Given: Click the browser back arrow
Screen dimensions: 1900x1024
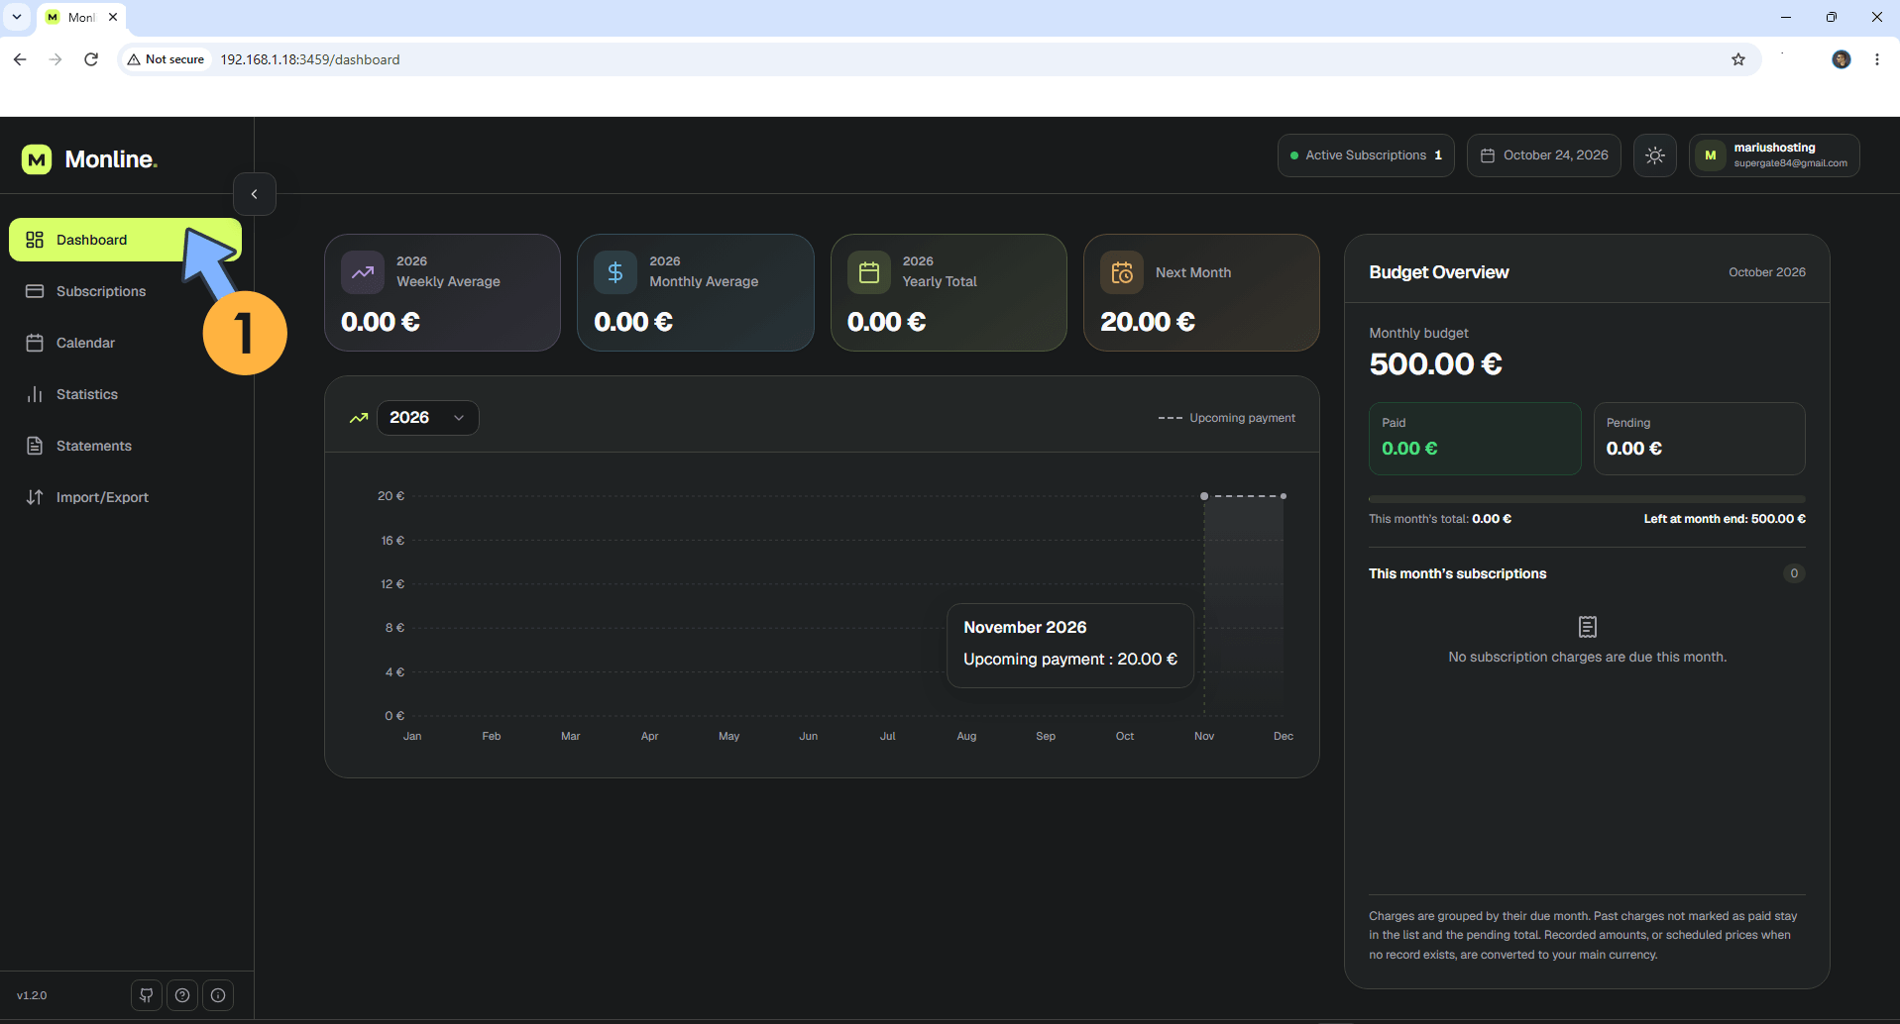Looking at the screenshot, I should coord(20,59).
